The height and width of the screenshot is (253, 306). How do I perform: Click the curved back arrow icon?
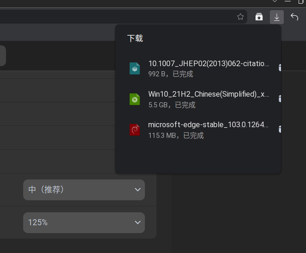pyautogui.click(x=294, y=17)
